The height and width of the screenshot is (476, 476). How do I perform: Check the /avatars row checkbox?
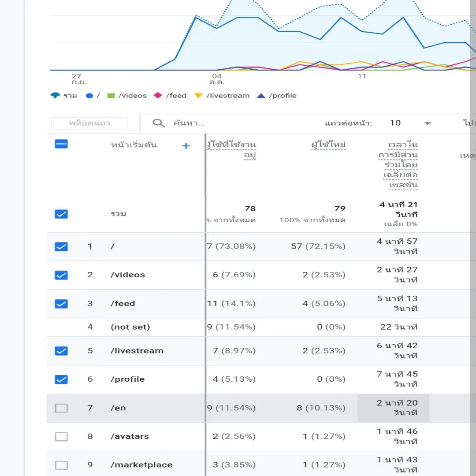pyautogui.click(x=61, y=436)
